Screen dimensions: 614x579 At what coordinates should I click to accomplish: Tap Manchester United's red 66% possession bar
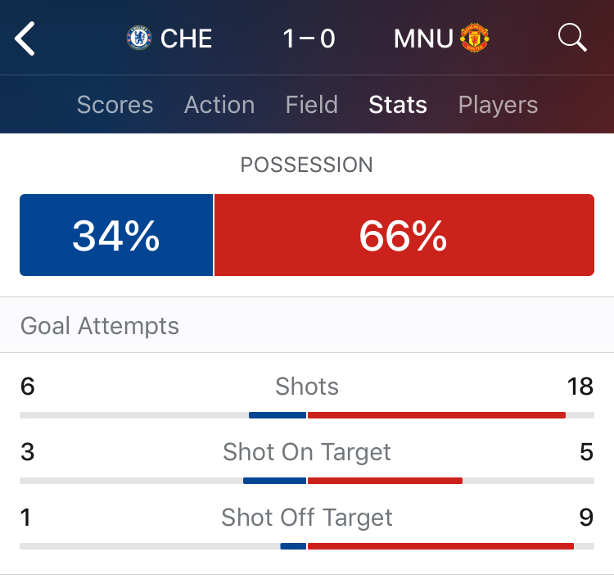[x=404, y=235]
